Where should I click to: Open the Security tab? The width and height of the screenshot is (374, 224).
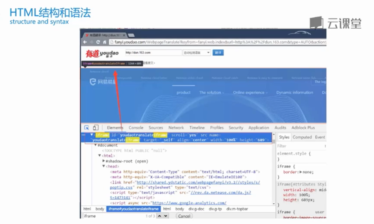pos(236,128)
